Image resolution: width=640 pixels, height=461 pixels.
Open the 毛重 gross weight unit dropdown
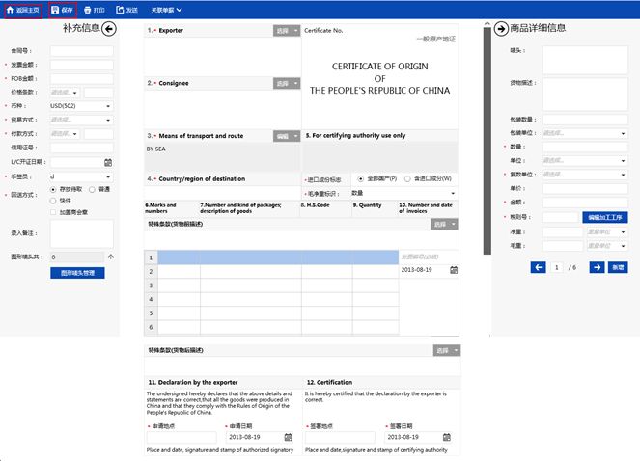pos(607,246)
